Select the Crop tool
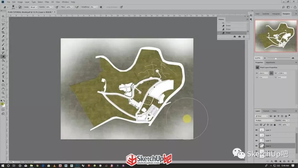The width and height of the screenshot is (298, 168). coord(3,32)
